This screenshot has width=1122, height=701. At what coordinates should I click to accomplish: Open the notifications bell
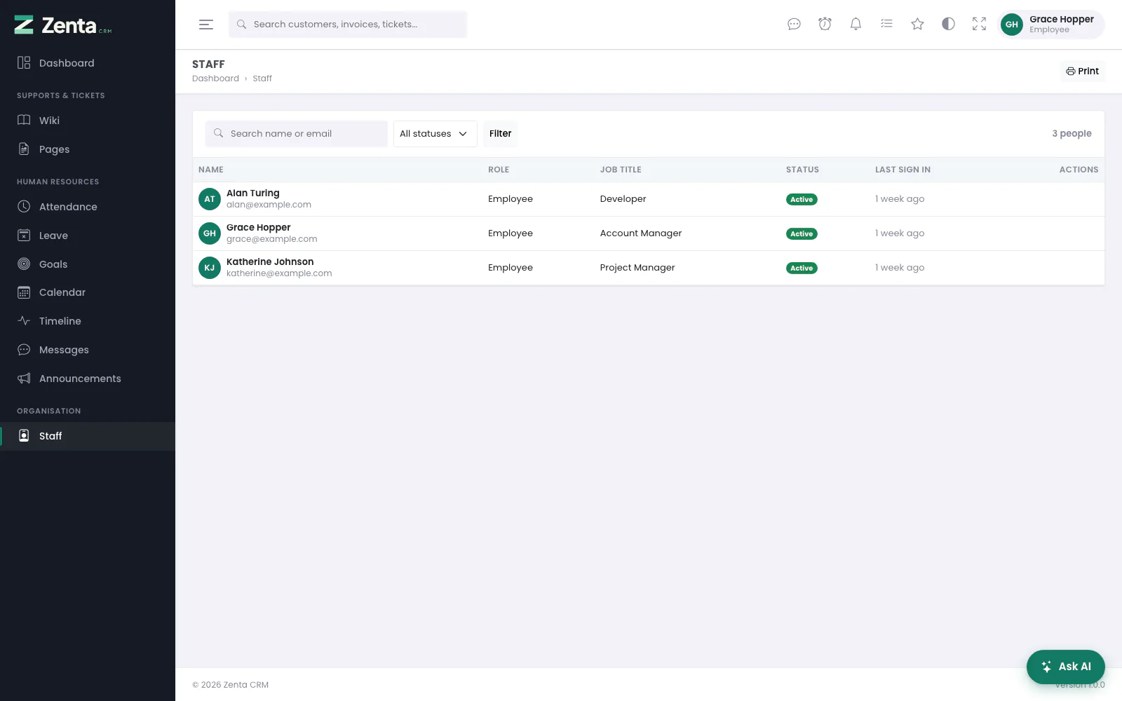(x=856, y=25)
